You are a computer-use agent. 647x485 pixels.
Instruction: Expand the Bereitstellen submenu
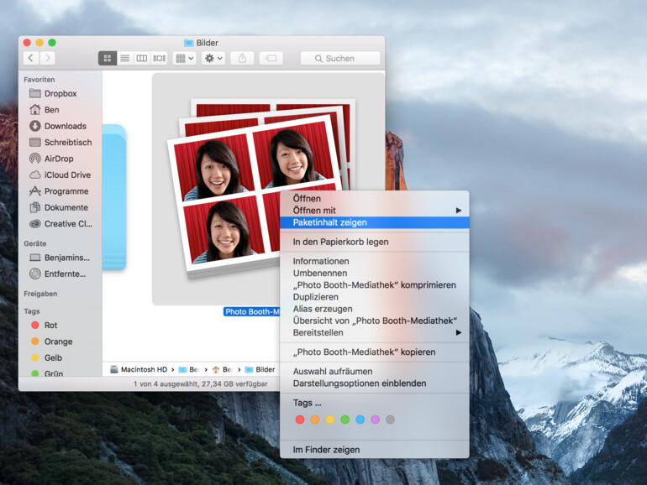[374, 332]
